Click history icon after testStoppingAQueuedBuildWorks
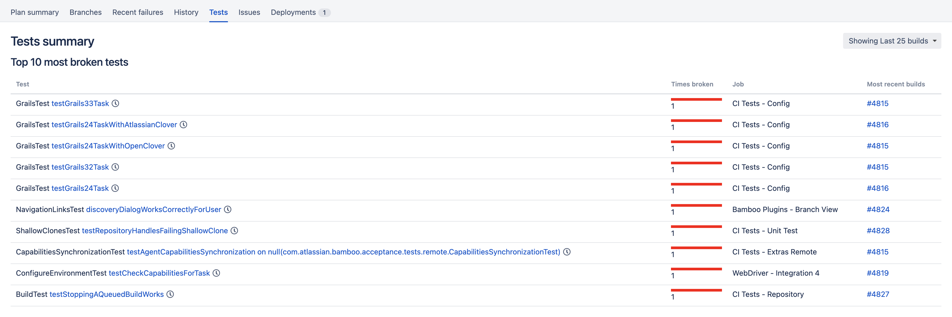Viewport: 952px width, 317px height. pos(170,294)
